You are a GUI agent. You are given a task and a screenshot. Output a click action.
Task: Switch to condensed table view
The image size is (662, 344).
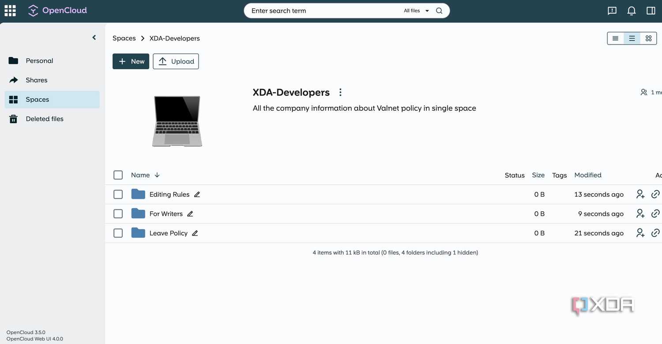(615, 38)
